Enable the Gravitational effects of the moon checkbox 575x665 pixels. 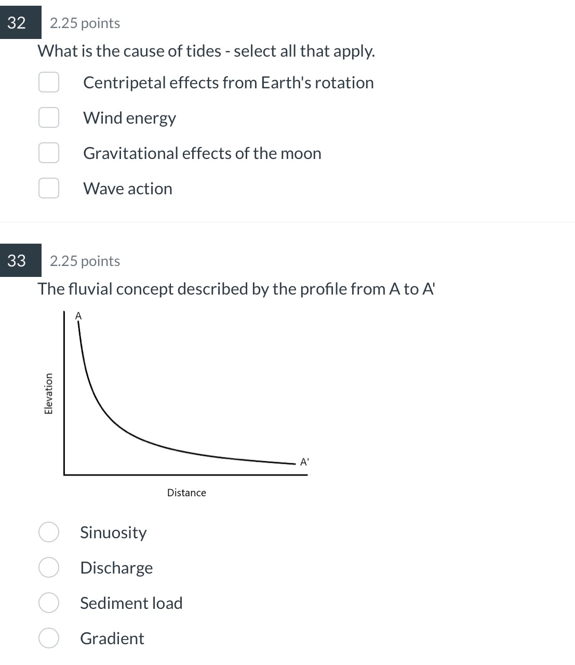click(49, 153)
